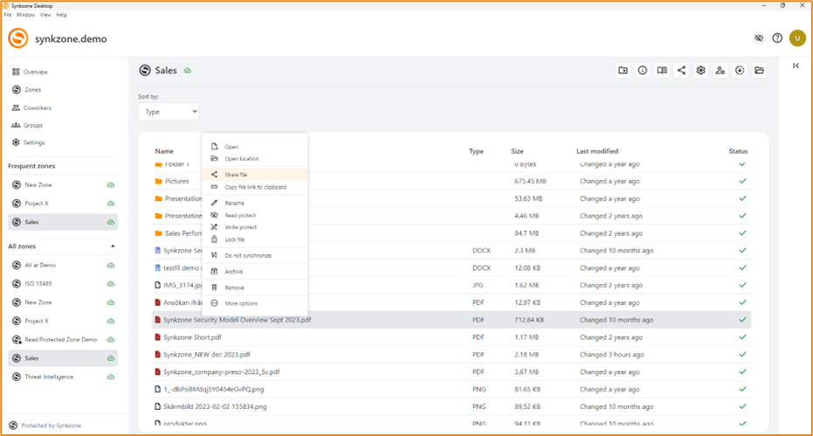Open the help question mark icon

coord(777,38)
